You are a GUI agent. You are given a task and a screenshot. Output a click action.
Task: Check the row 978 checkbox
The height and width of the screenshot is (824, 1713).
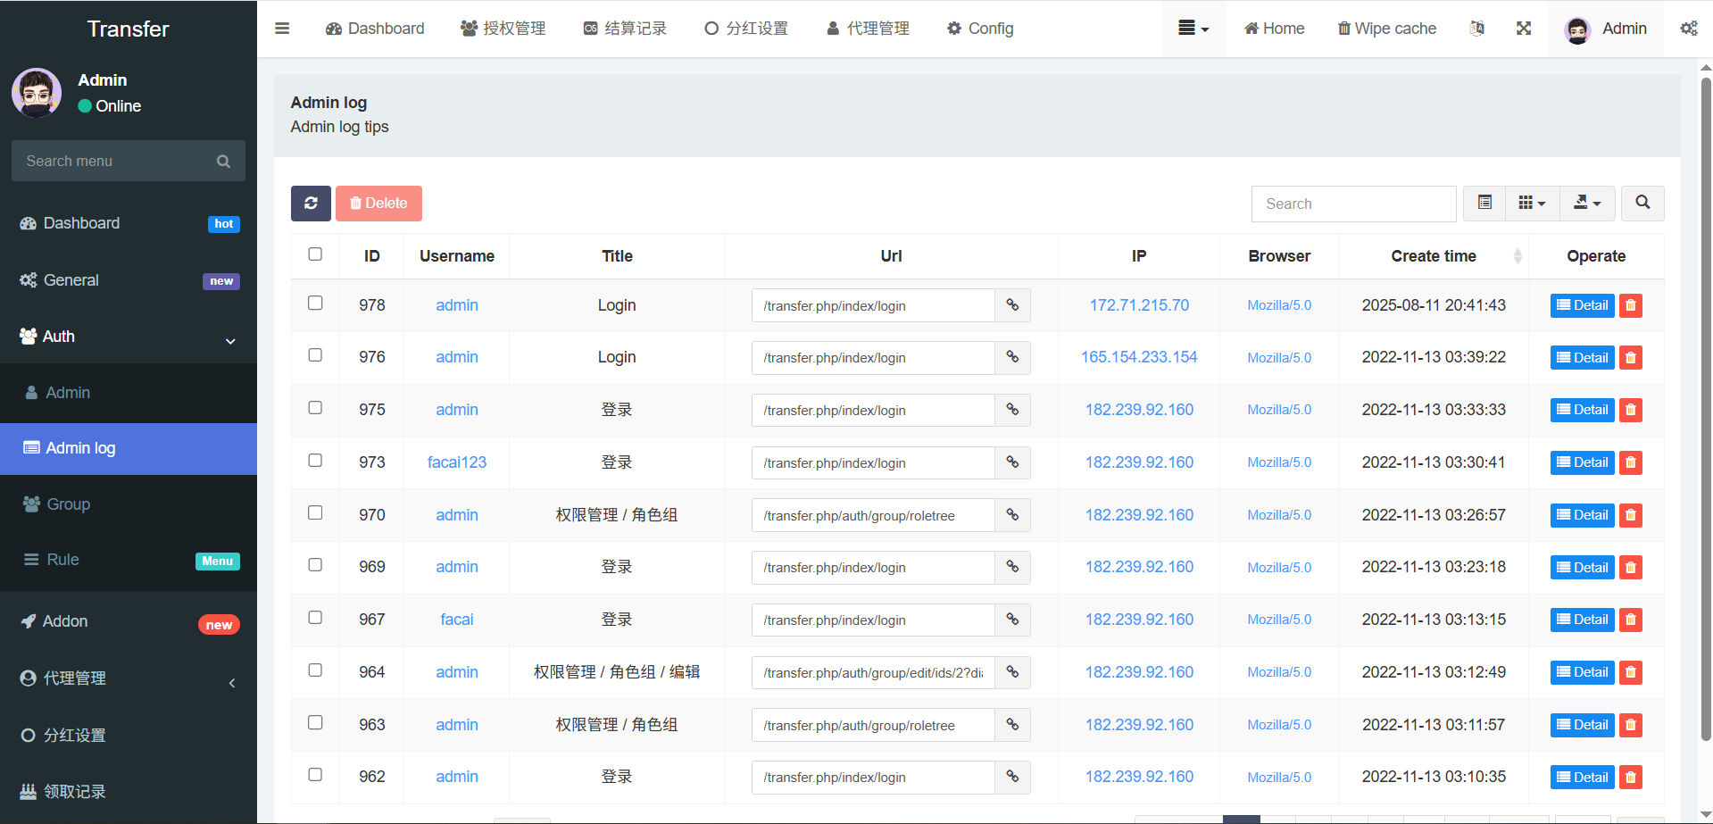[x=315, y=303]
